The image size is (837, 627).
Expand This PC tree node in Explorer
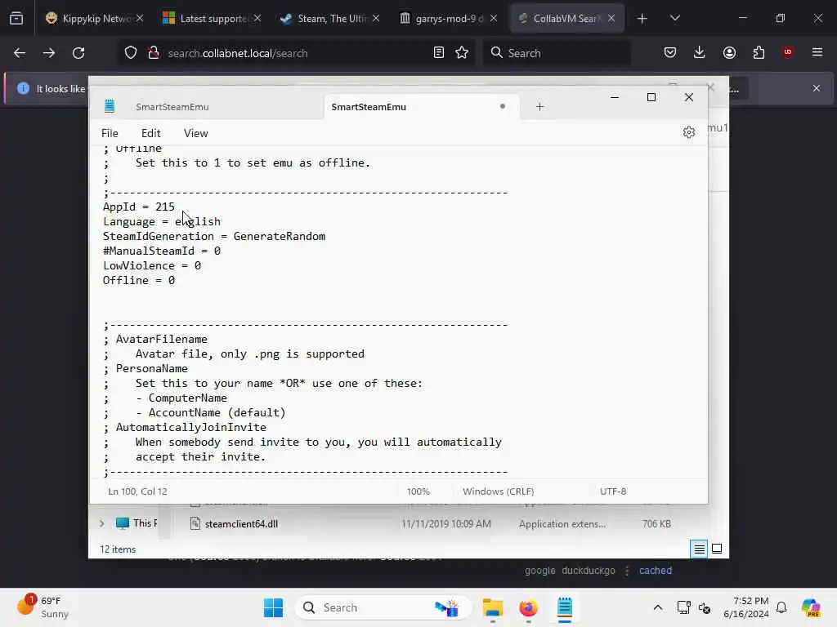(101, 523)
